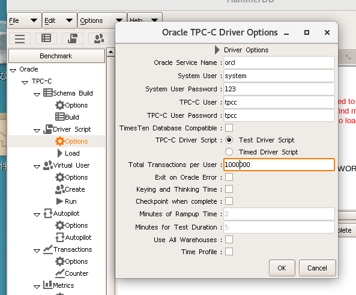Enable Keying and Thinking Time checkbox

pyautogui.click(x=229, y=189)
